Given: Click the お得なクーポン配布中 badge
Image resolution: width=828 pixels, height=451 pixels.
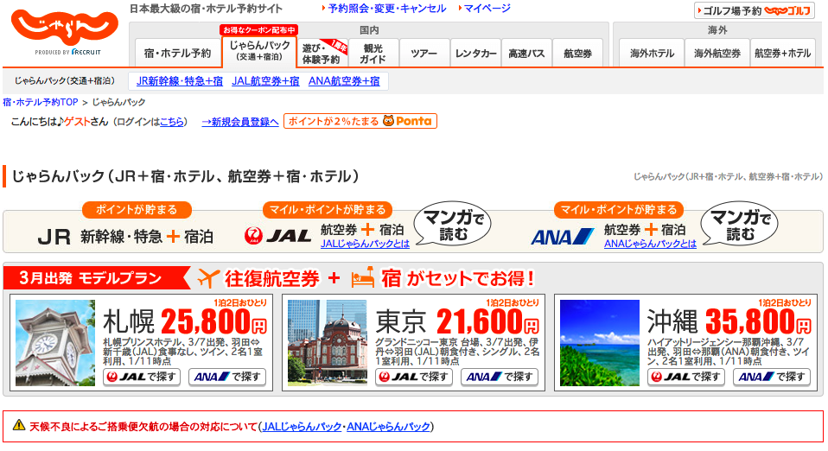Looking at the screenshot, I should tap(259, 30).
